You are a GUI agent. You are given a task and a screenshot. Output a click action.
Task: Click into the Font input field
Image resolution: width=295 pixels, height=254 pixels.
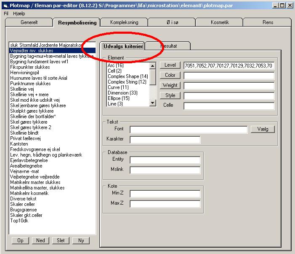[189, 130]
